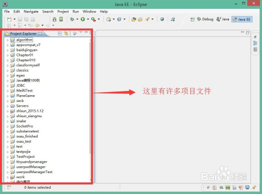Select the shixun_2015.1.12 project

click(x=30, y=111)
